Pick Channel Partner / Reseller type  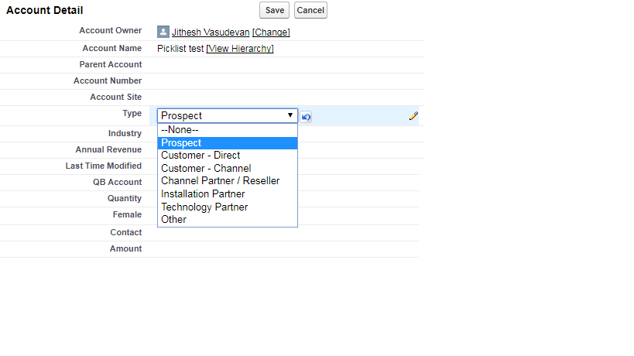click(220, 181)
